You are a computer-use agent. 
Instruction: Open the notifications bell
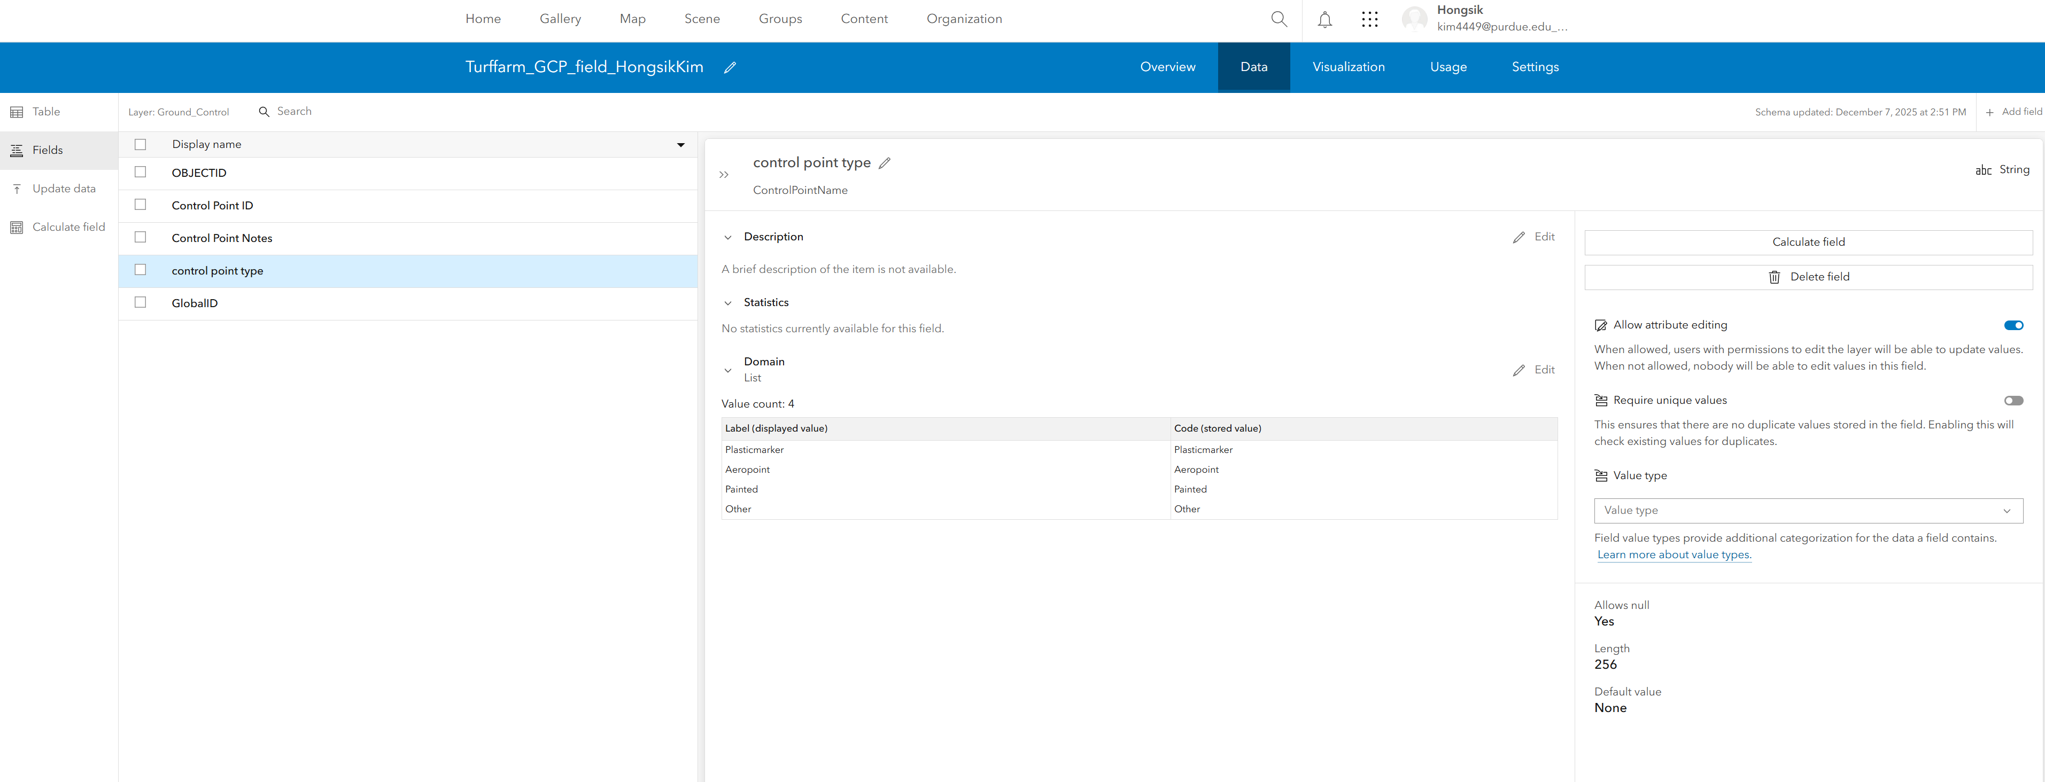[x=1324, y=19]
